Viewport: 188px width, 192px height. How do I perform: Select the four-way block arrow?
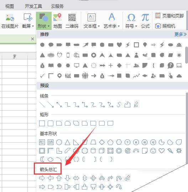(x=93, y=178)
